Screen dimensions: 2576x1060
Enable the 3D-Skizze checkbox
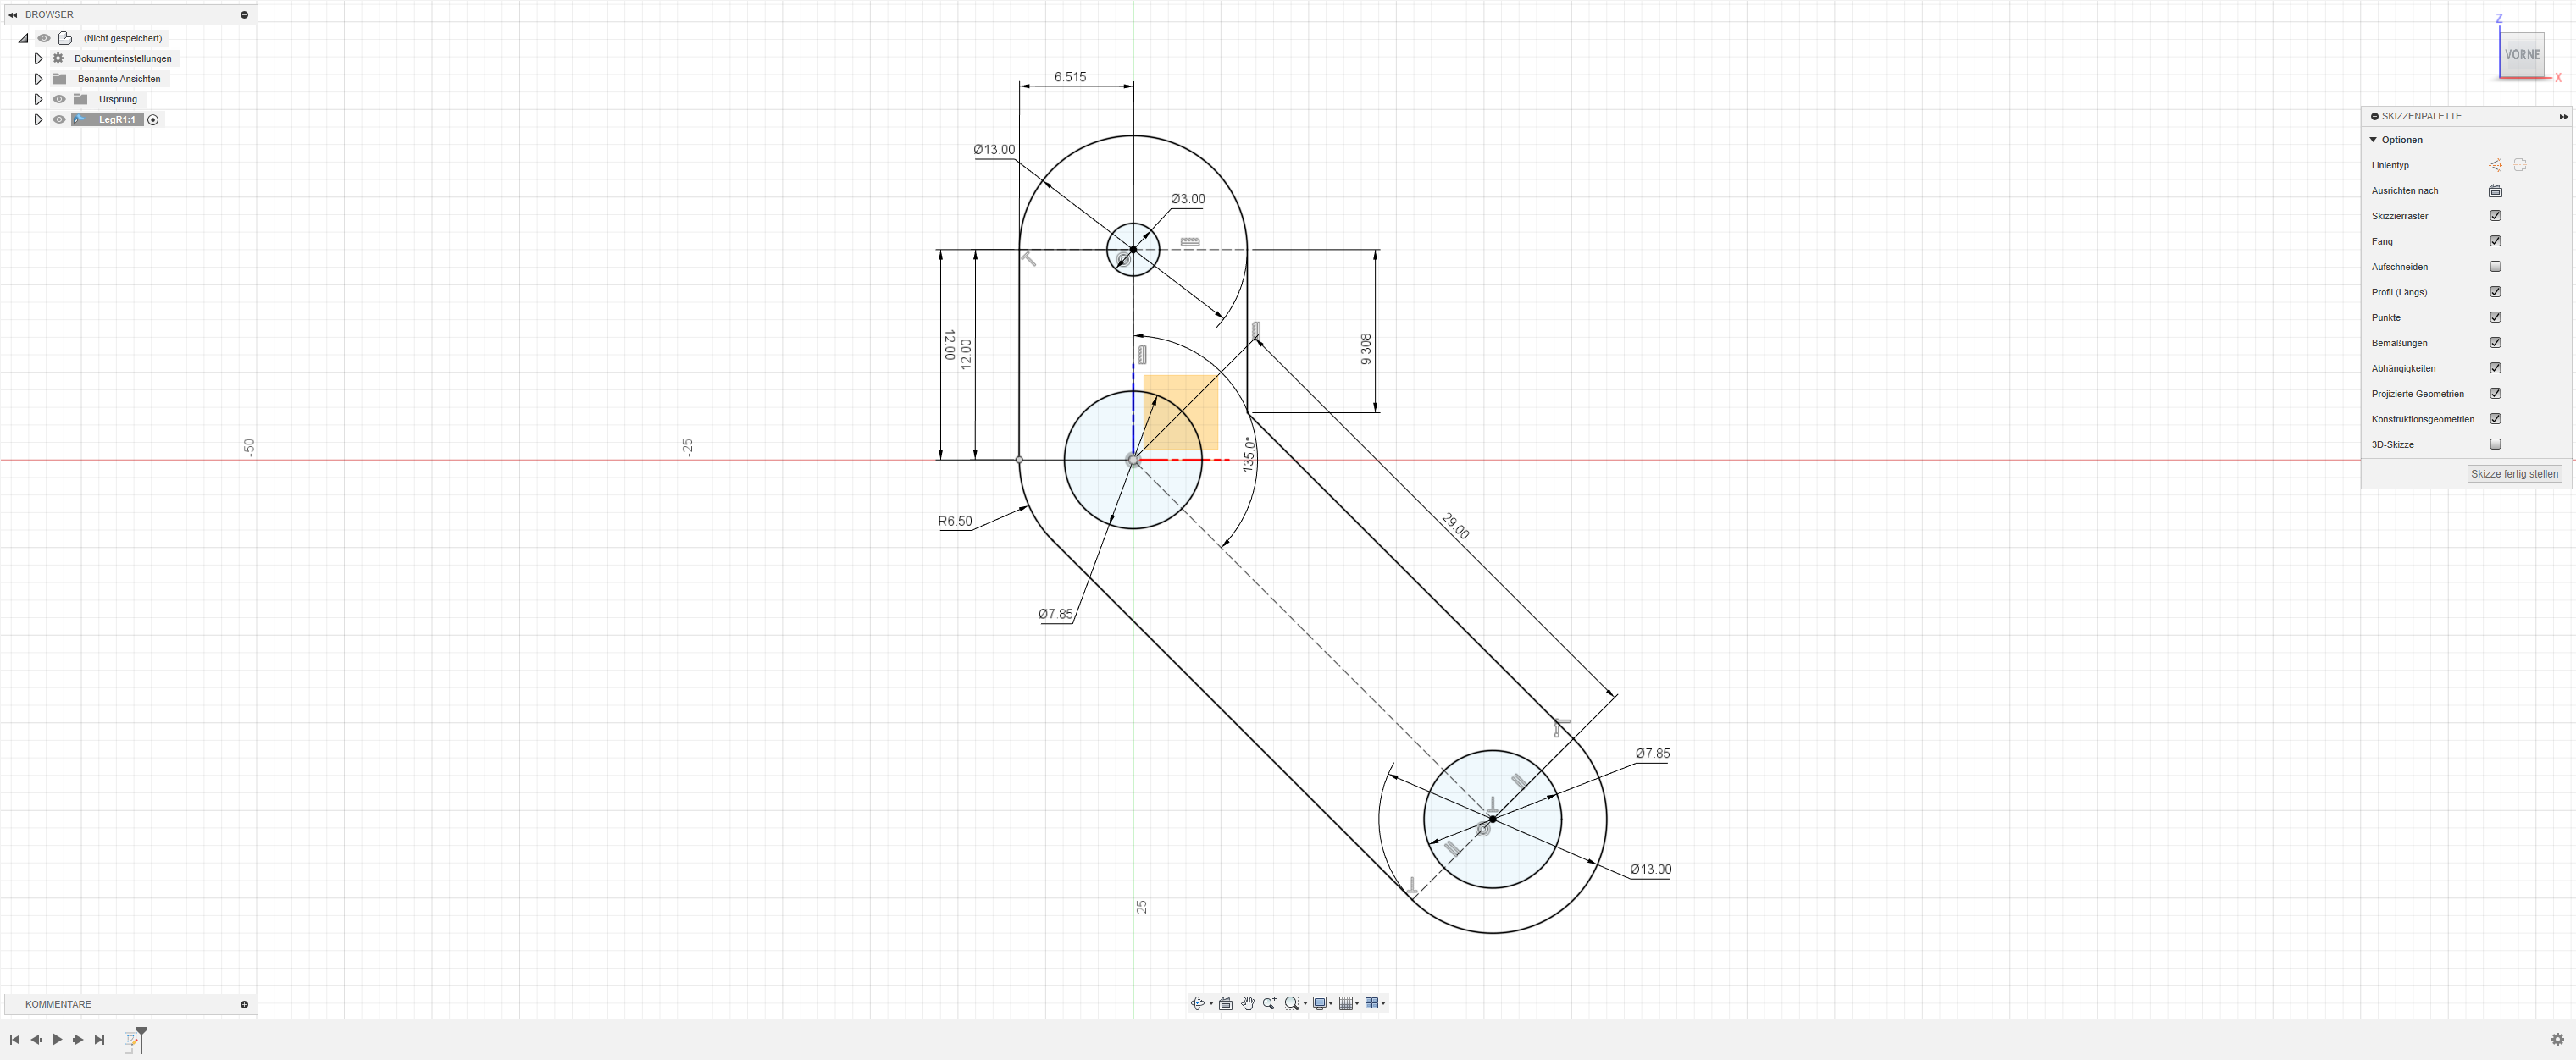click(x=2496, y=444)
